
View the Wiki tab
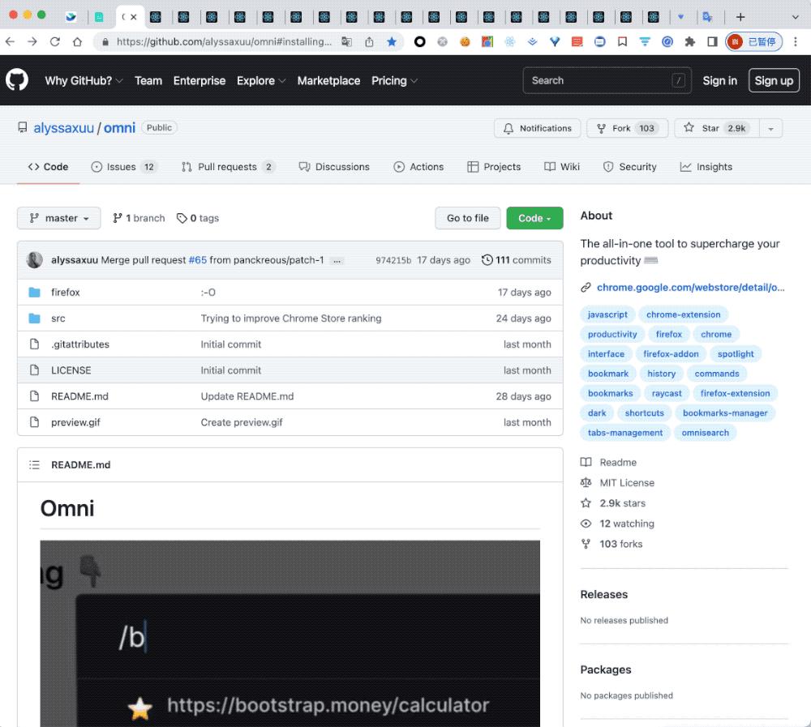[x=562, y=167]
